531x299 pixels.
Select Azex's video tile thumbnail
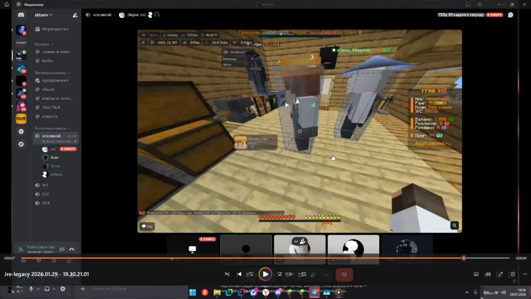tap(246, 249)
